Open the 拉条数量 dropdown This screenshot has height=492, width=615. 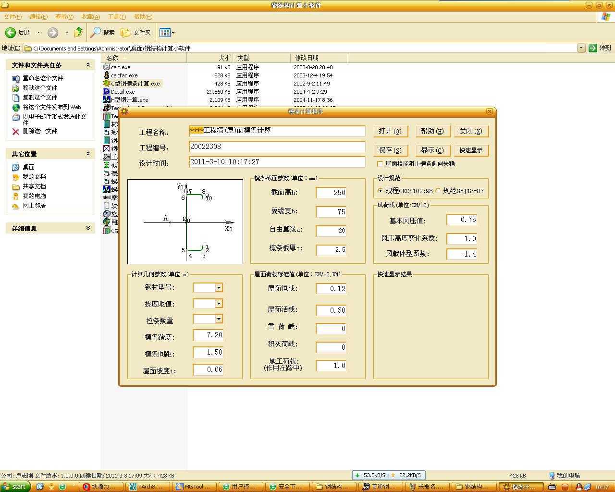pos(219,319)
